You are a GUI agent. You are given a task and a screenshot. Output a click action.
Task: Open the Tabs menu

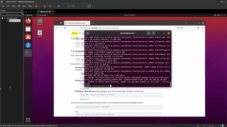tap(24, 6)
